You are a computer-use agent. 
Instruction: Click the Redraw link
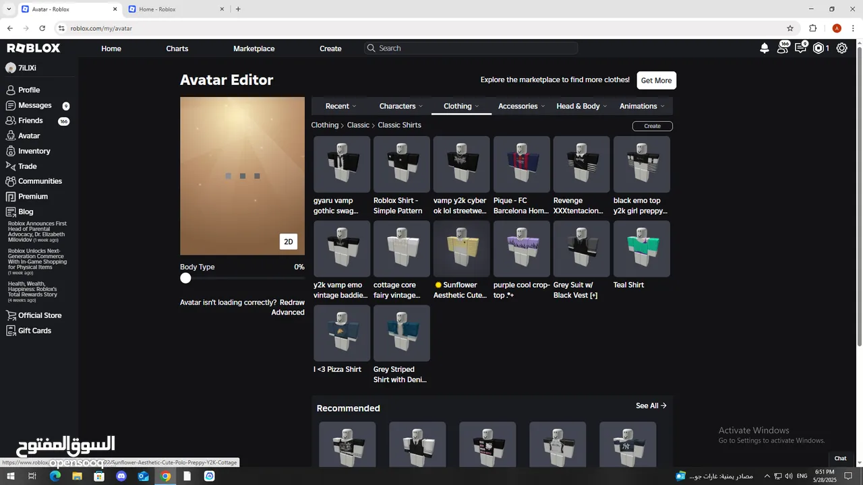[292, 302]
